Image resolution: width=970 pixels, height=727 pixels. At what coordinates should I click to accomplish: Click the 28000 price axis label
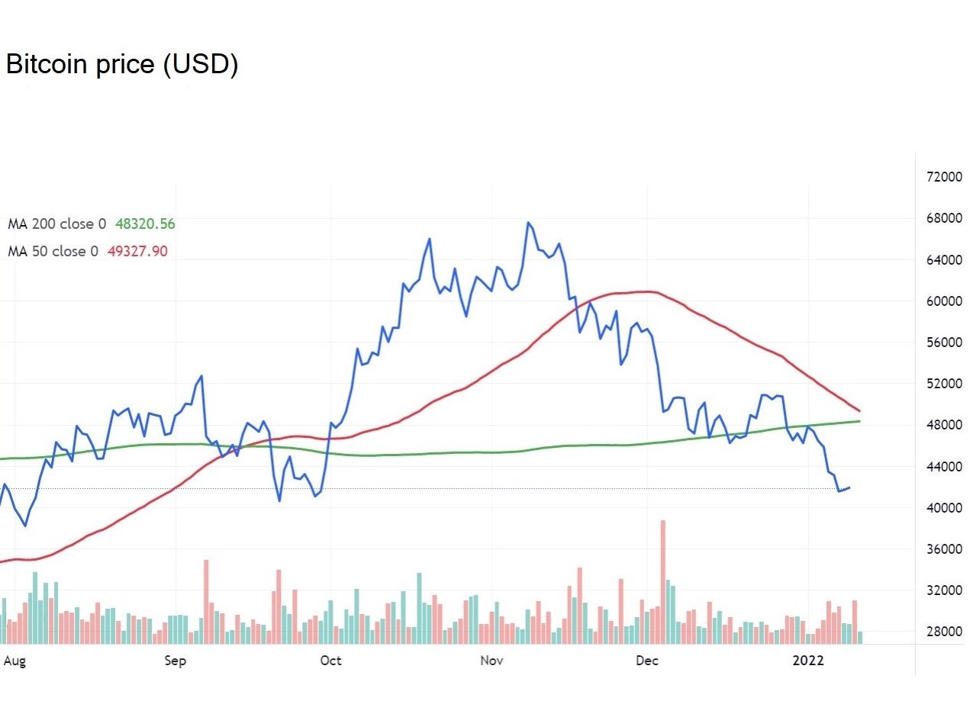(943, 632)
